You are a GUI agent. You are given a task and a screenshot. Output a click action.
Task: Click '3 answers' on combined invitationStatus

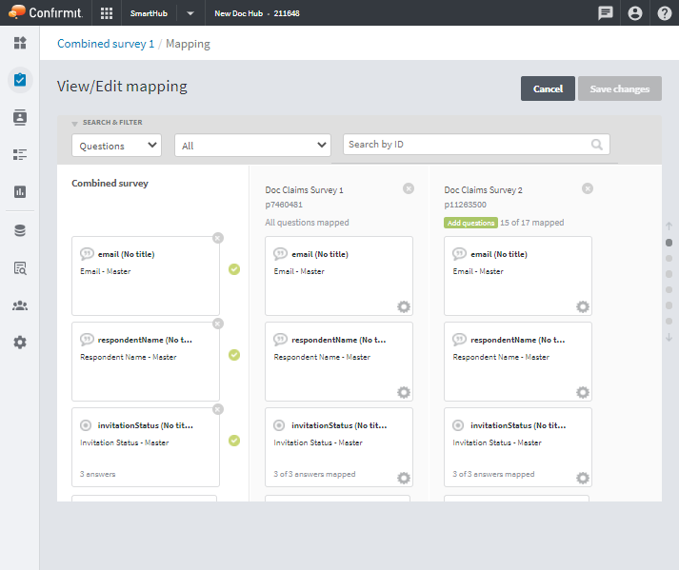tap(98, 474)
